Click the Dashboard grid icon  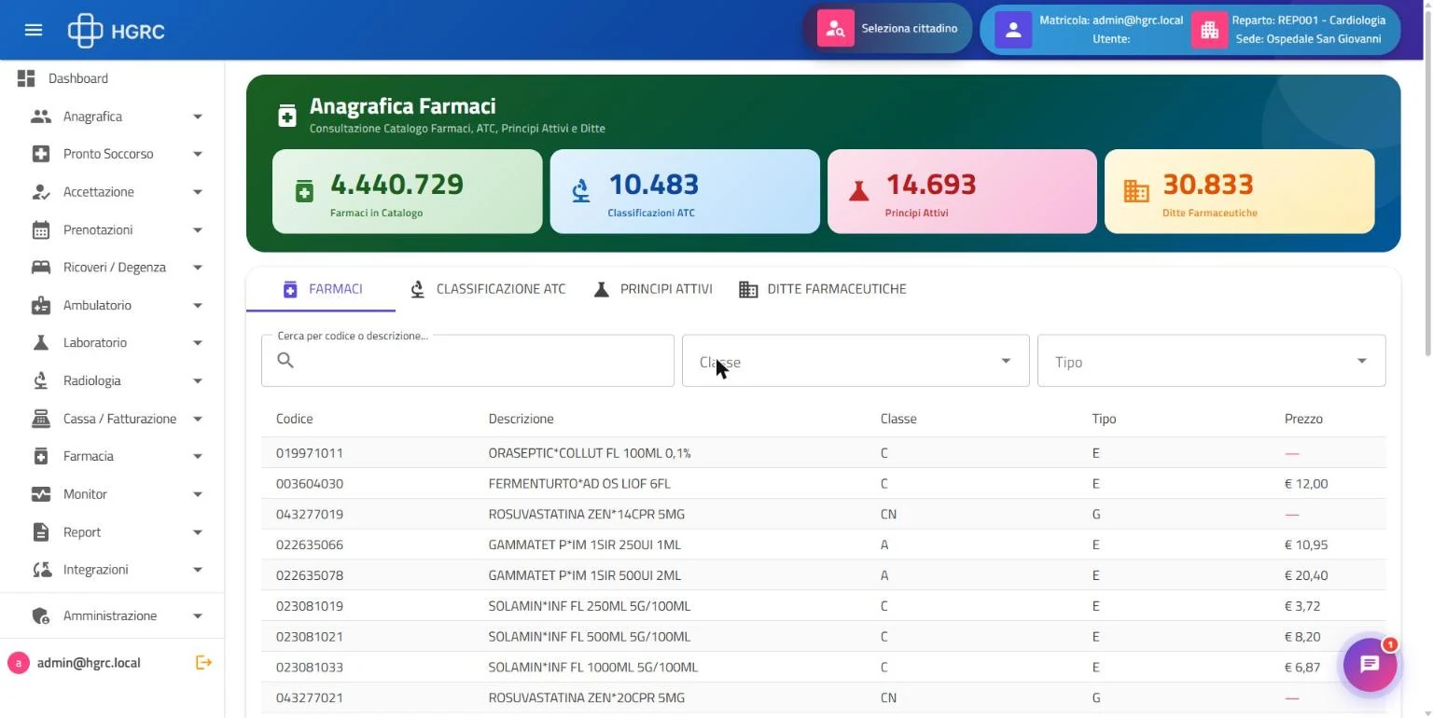[26, 78]
